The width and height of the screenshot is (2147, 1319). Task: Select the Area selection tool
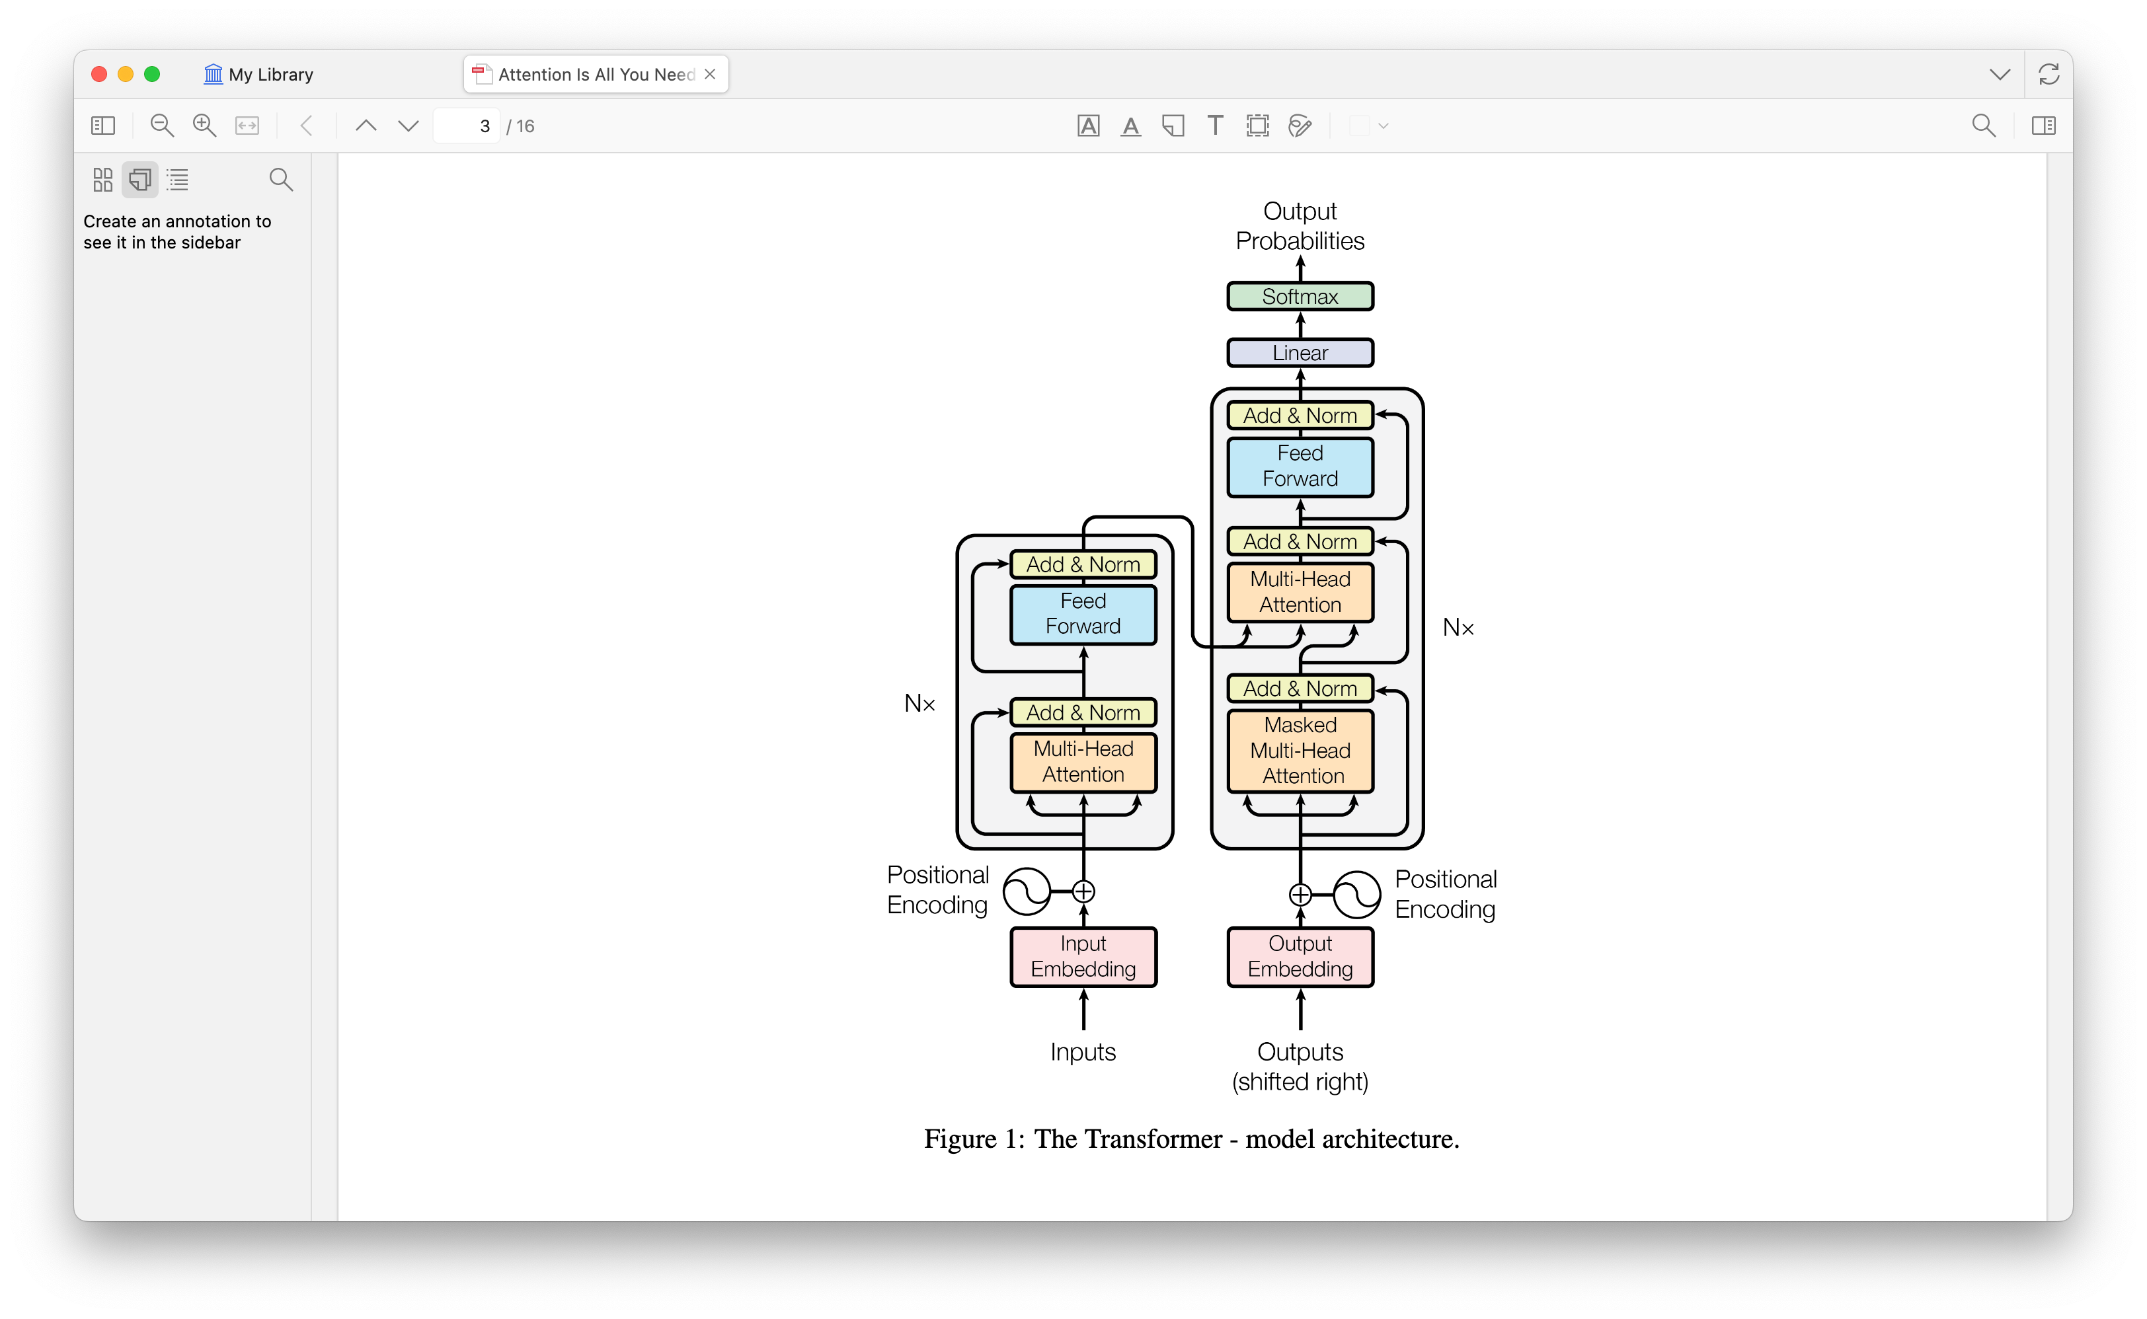point(1257,126)
